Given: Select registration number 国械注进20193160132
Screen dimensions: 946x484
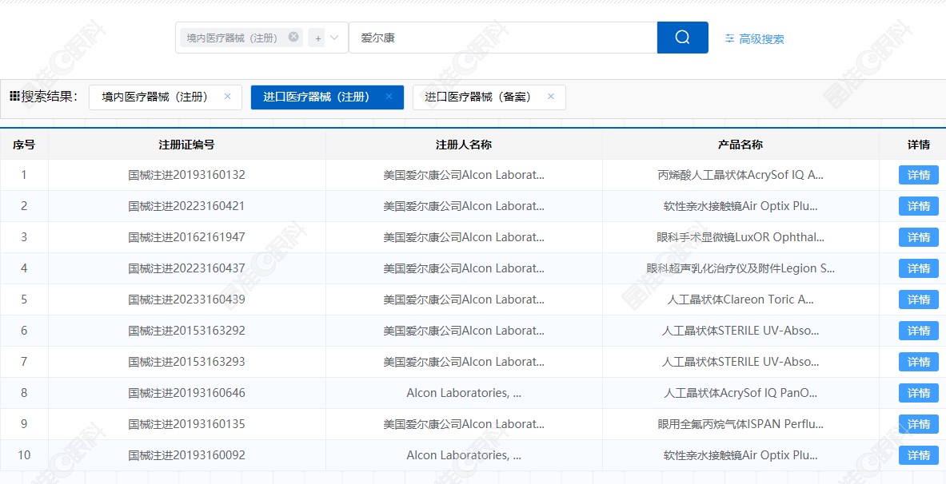Looking at the screenshot, I should (x=187, y=175).
